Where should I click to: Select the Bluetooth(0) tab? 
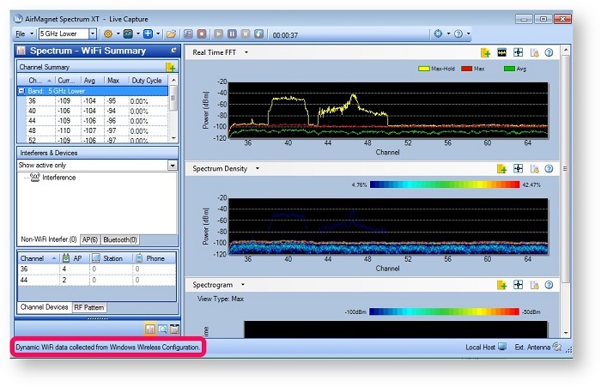pyautogui.click(x=121, y=239)
